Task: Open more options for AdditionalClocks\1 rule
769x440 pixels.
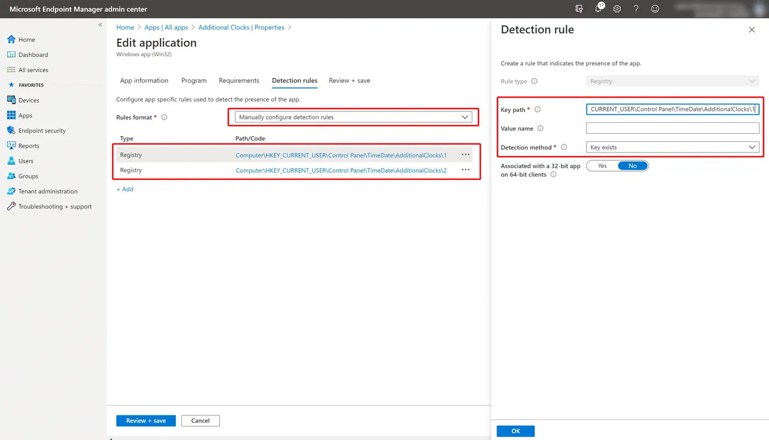Action: [x=466, y=155]
